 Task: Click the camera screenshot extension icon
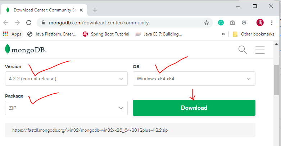pyautogui.click(x=232, y=23)
